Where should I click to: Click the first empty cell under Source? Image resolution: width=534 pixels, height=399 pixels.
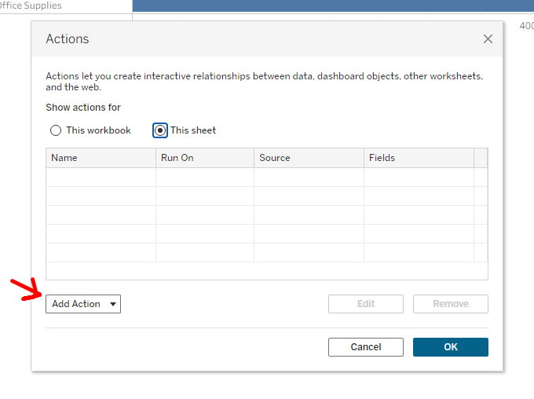[309, 177]
